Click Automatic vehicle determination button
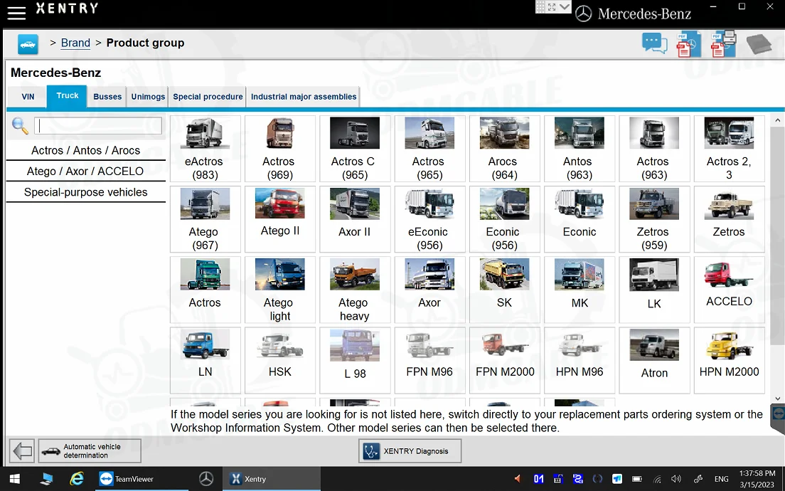This screenshot has width=785, height=491. click(x=90, y=451)
